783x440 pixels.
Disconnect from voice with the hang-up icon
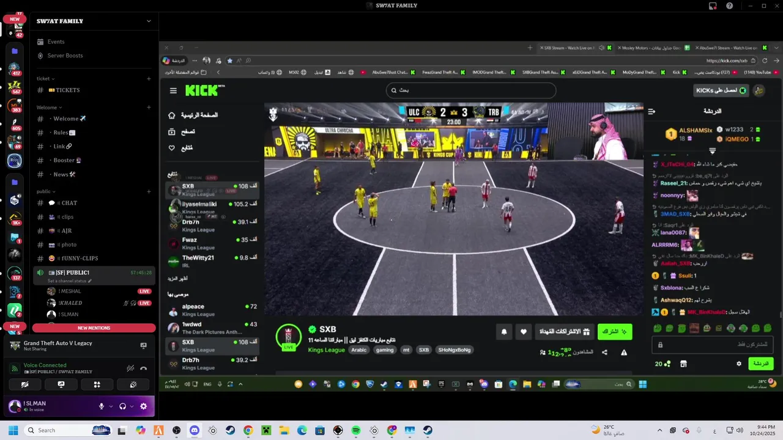[x=143, y=369]
